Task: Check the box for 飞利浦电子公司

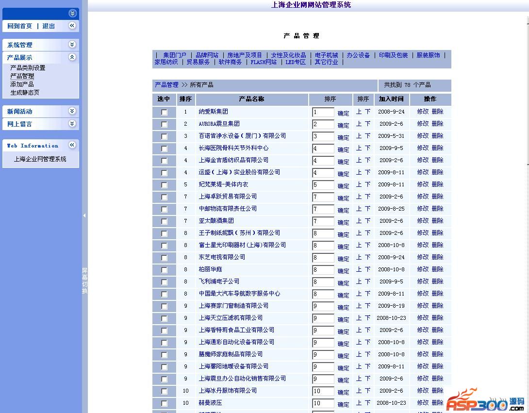Action: coord(165,282)
